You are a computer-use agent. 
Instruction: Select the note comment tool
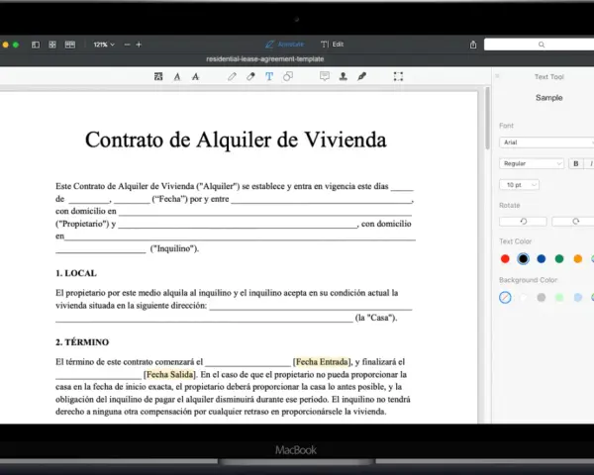click(325, 76)
